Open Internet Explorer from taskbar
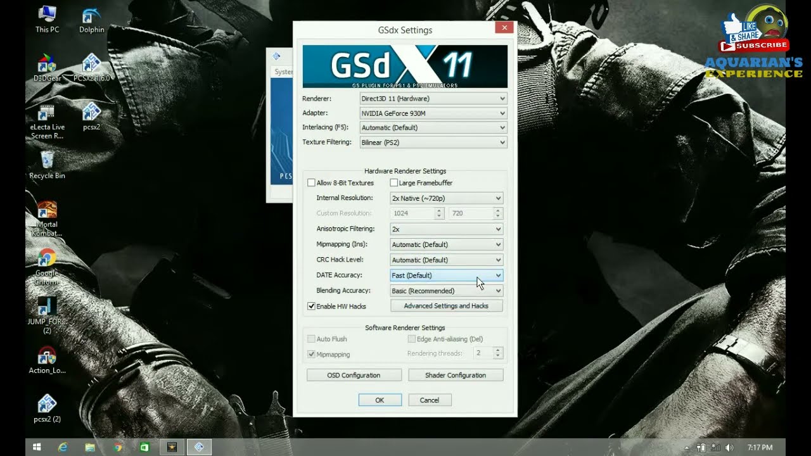The width and height of the screenshot is (811, 456). click(63, 447)
